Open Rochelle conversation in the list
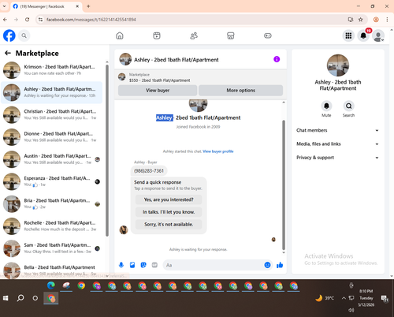Image resolution: width=394 pixels, height=317 pixels. [52, 226]
